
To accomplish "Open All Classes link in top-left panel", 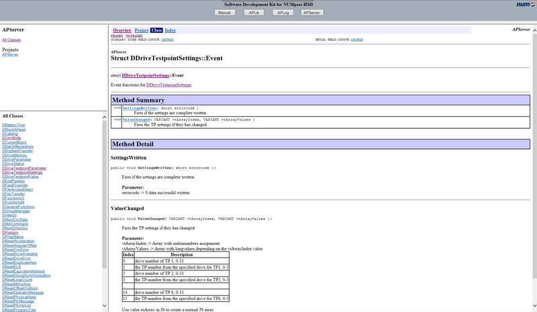I will (x=11, y=40).
